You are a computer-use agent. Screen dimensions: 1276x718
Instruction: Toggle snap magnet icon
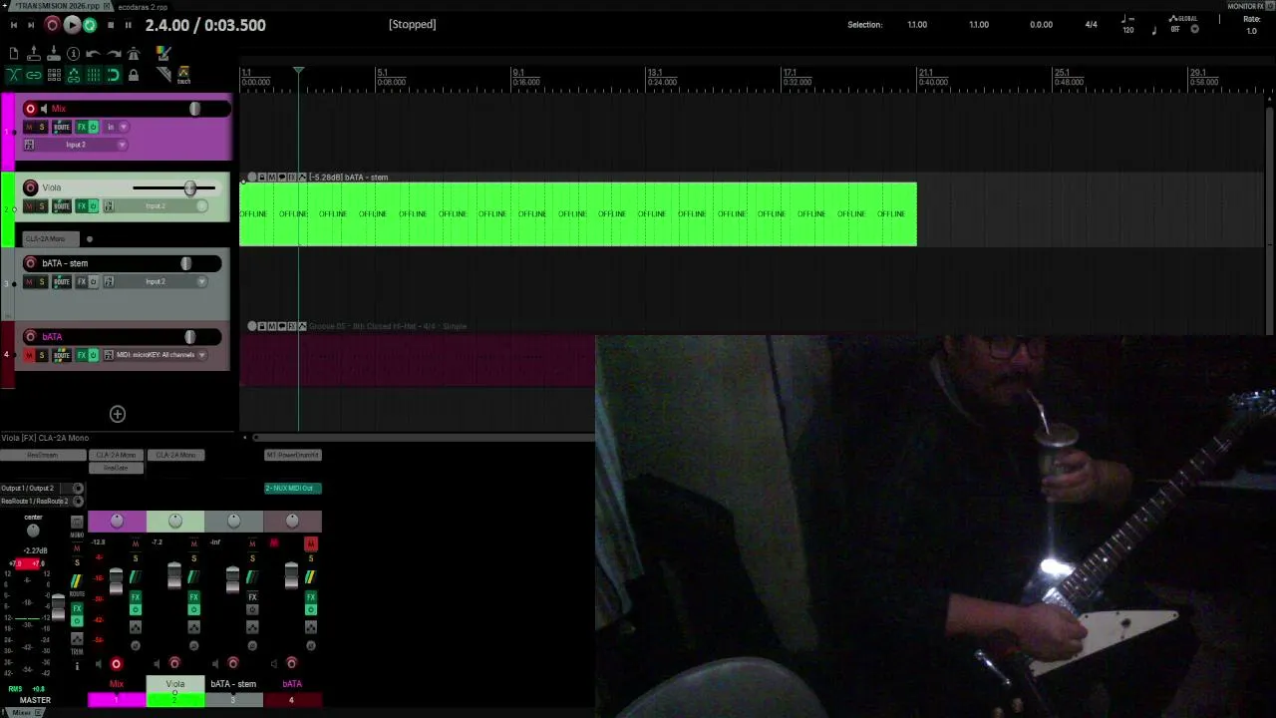pos(114,75)
